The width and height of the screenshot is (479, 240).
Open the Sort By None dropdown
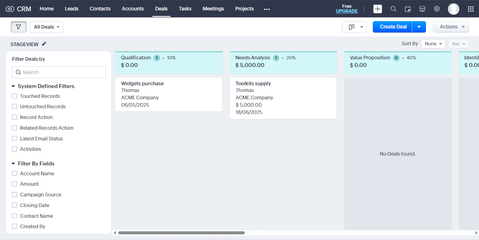point(433,44)
